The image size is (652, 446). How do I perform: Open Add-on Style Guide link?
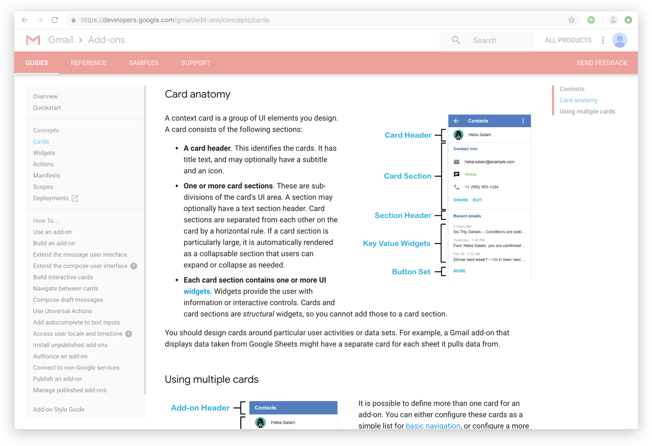(x=59, y=410)
